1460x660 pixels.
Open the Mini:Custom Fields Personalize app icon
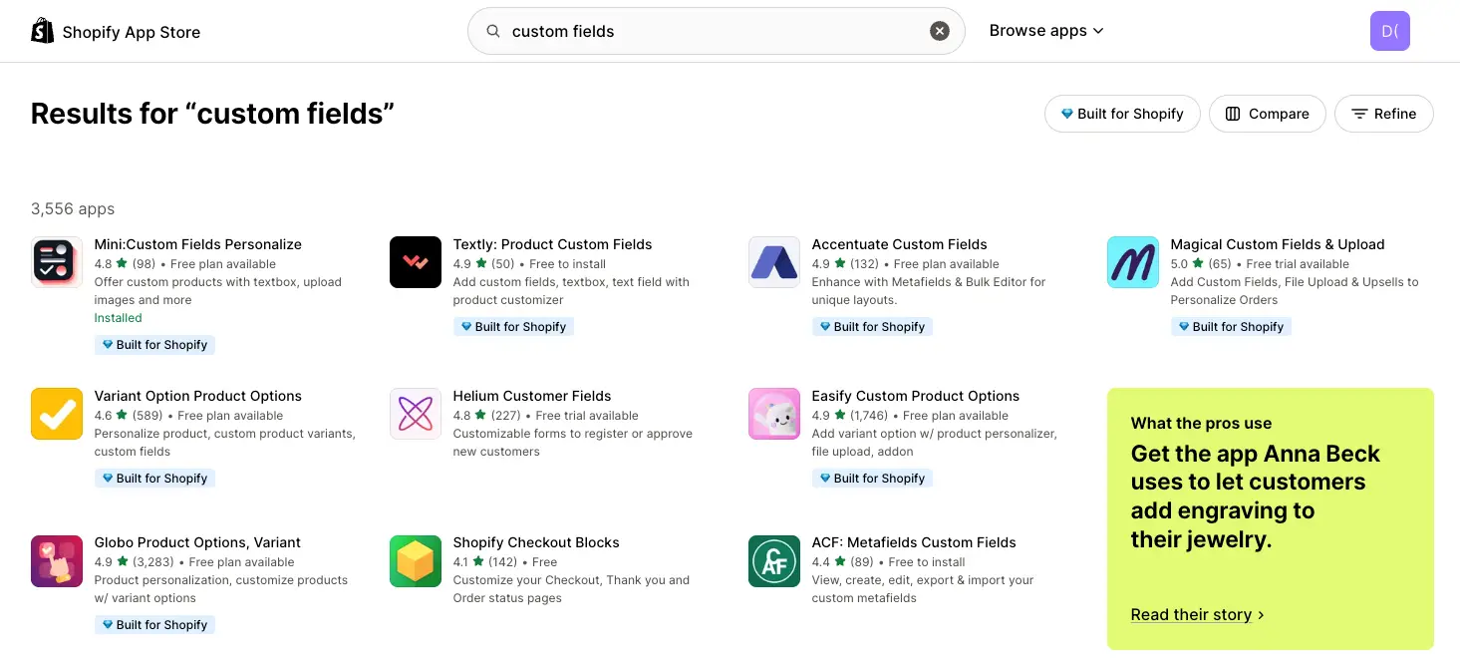[x=56, y=261]
